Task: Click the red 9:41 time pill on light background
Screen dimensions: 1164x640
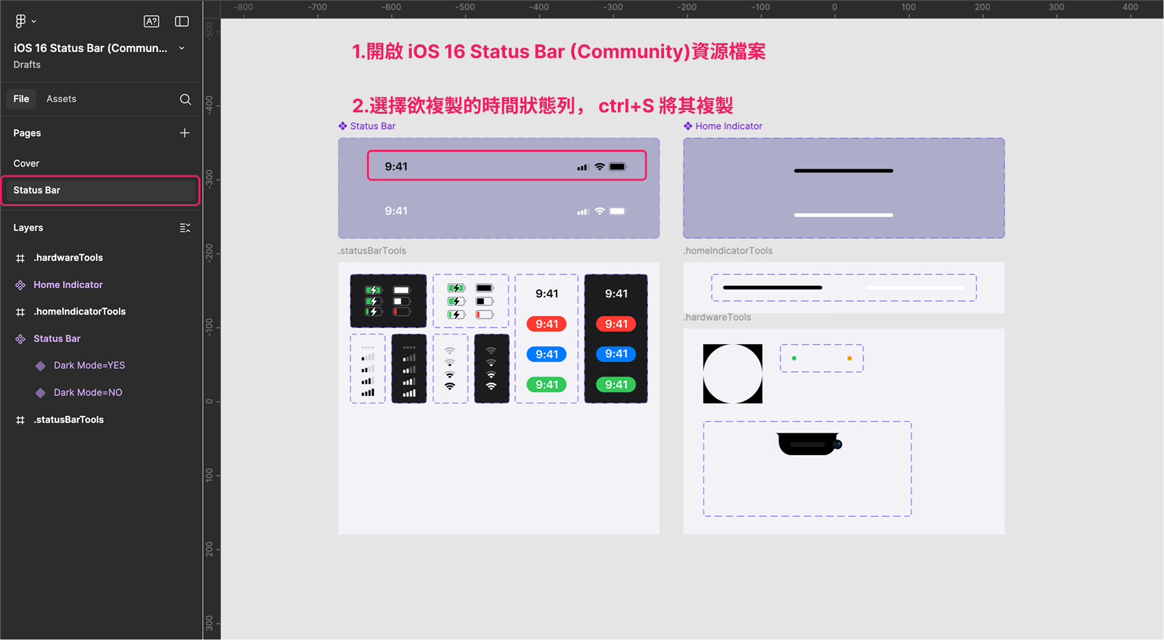Action: coord(546,324)
